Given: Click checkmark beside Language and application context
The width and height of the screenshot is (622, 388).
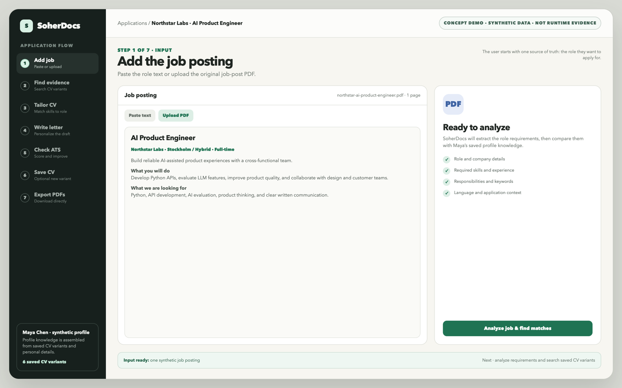Looking at the screenshot, I should [447, 193].
